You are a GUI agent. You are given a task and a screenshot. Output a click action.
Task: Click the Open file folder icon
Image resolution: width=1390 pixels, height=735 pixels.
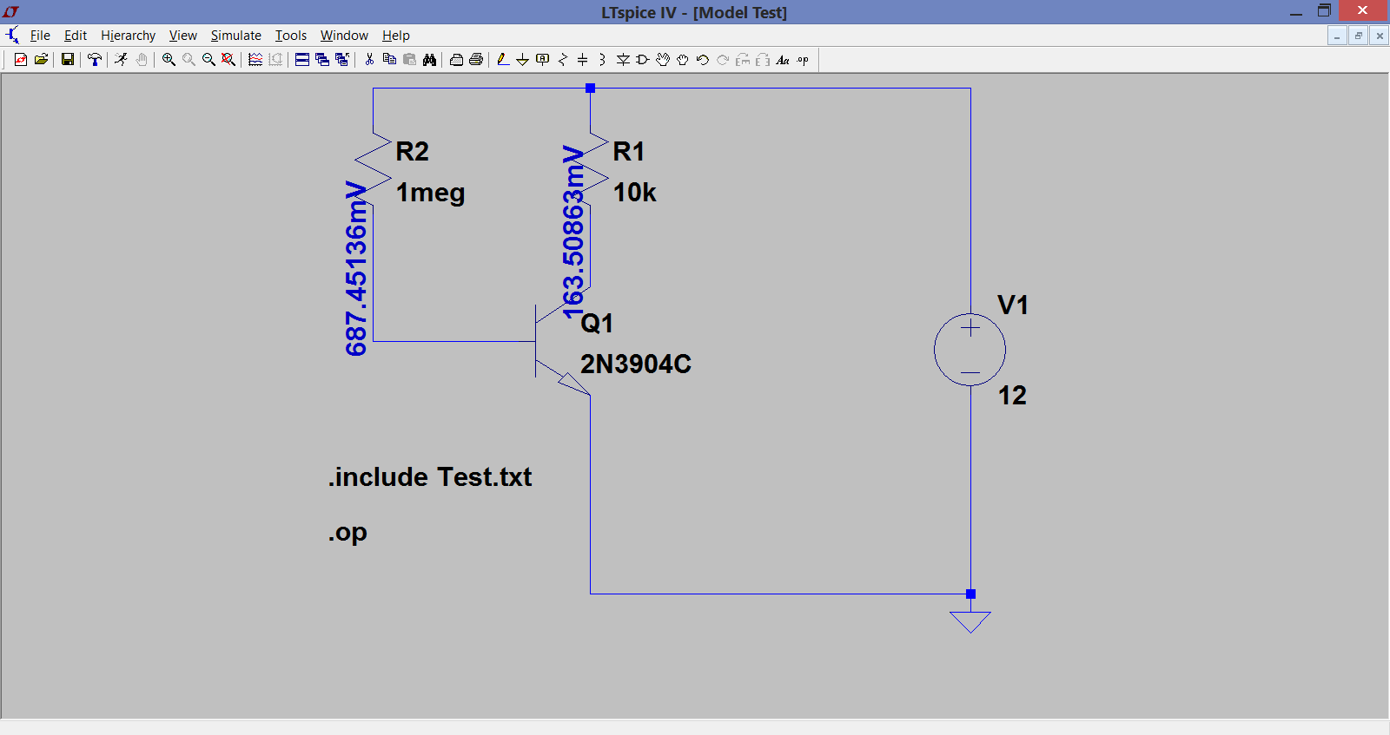coord(41,60)
